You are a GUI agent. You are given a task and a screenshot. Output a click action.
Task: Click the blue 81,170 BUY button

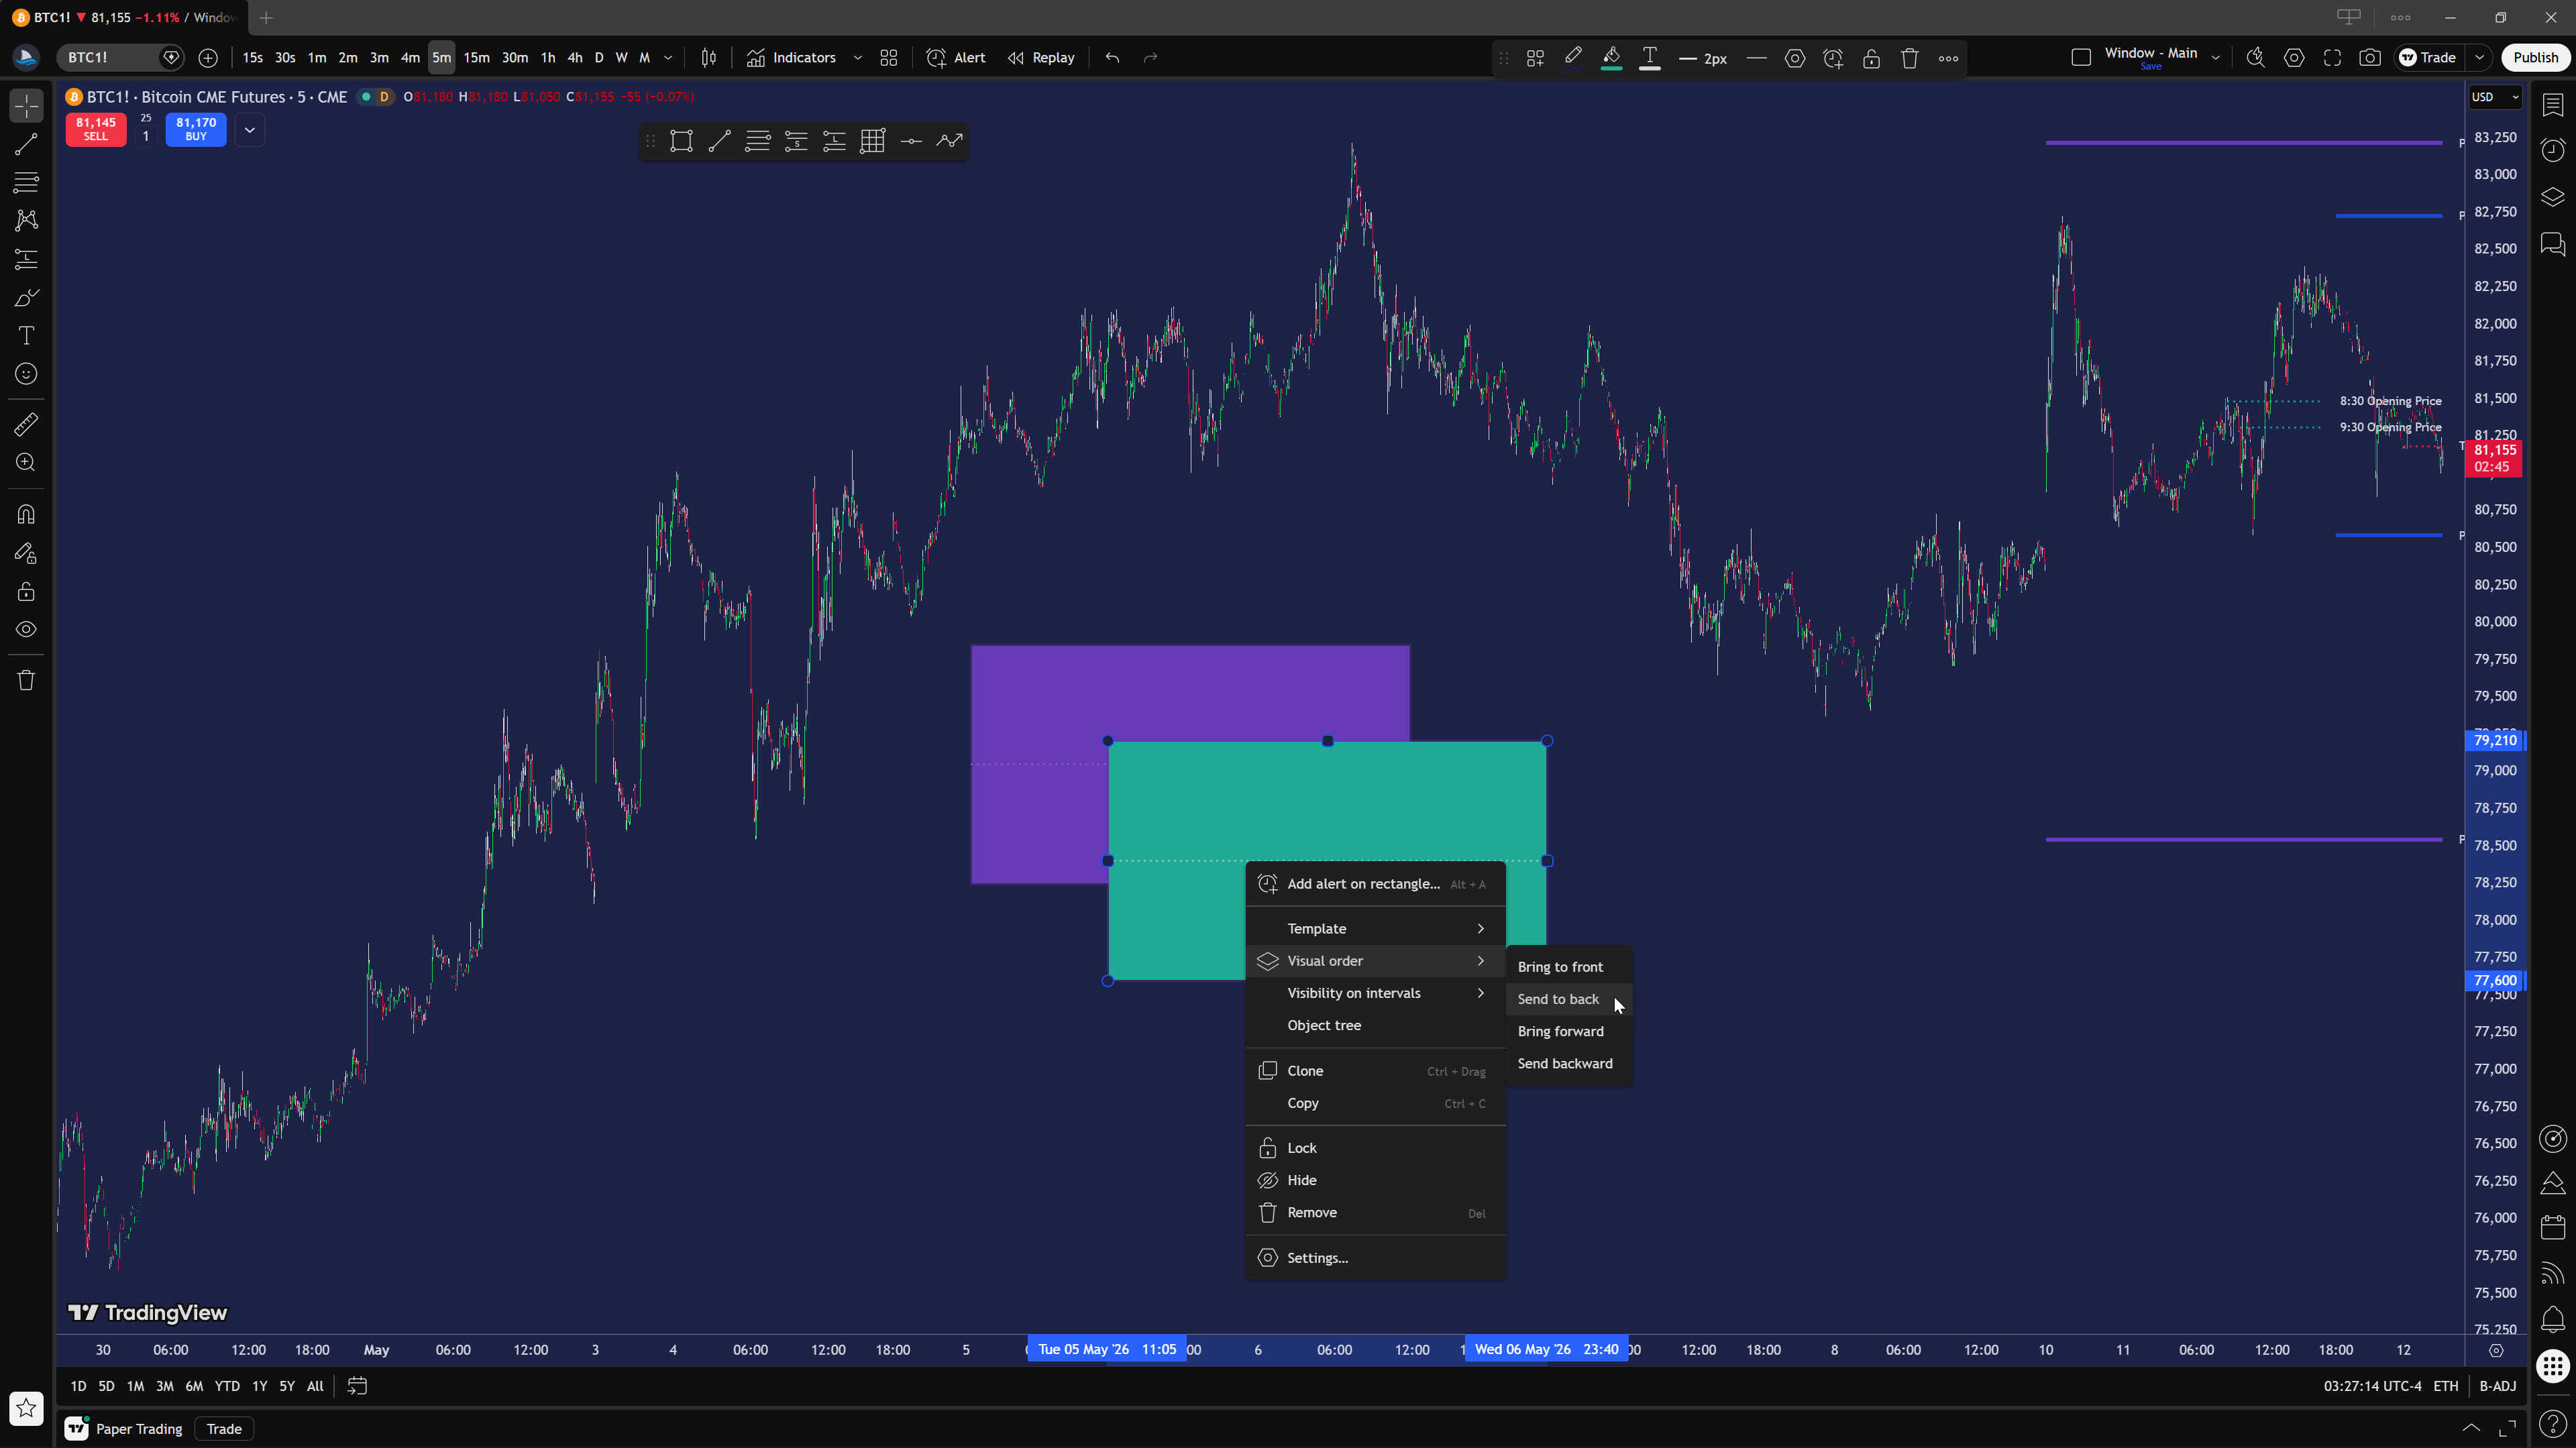coord(196,130)
